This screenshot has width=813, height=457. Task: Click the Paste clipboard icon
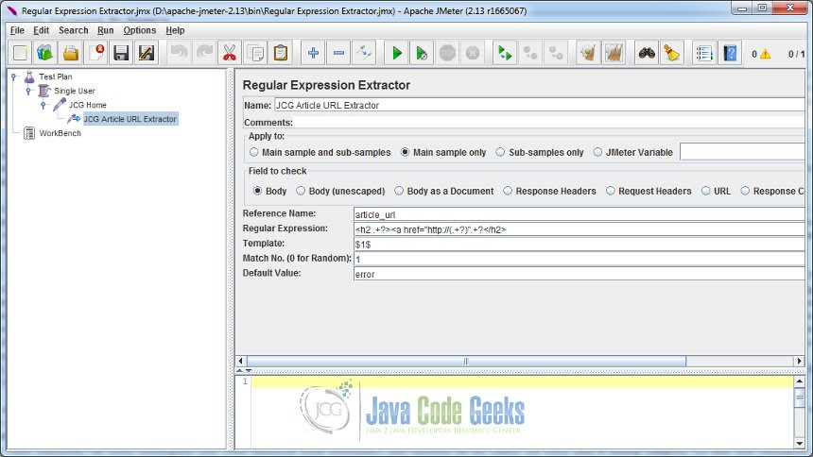coord(280,53)
